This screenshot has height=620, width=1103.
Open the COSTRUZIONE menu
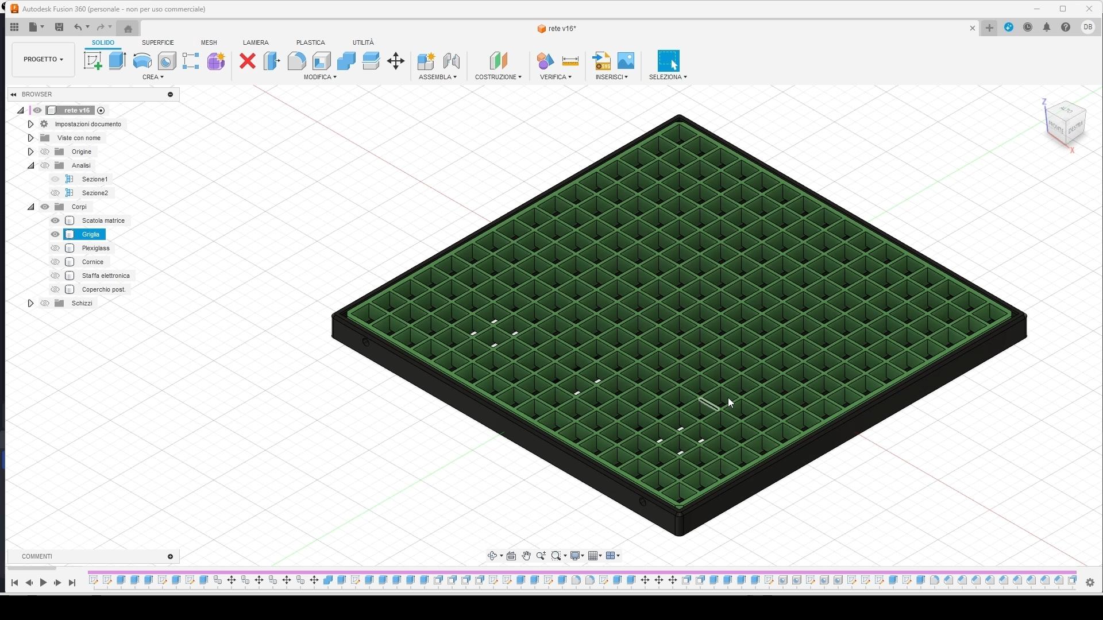(498, 77)
